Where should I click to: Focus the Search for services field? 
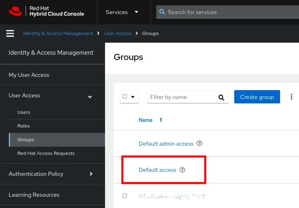click(x=227, y=12)
